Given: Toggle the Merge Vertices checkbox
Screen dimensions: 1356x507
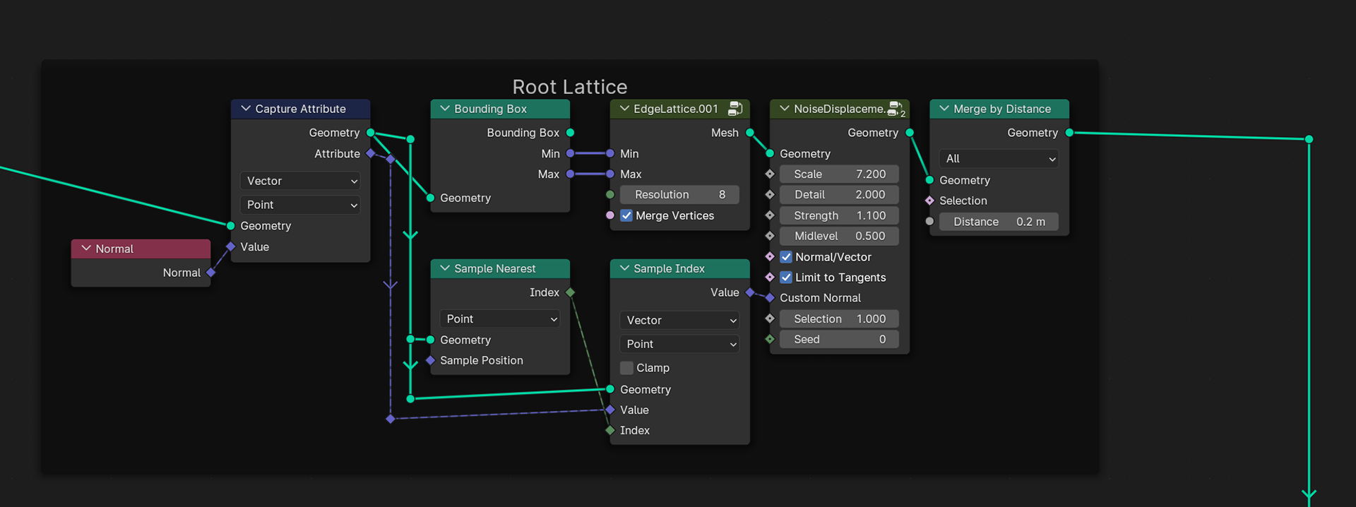Looking at the screenshot, I should [626, 215].
